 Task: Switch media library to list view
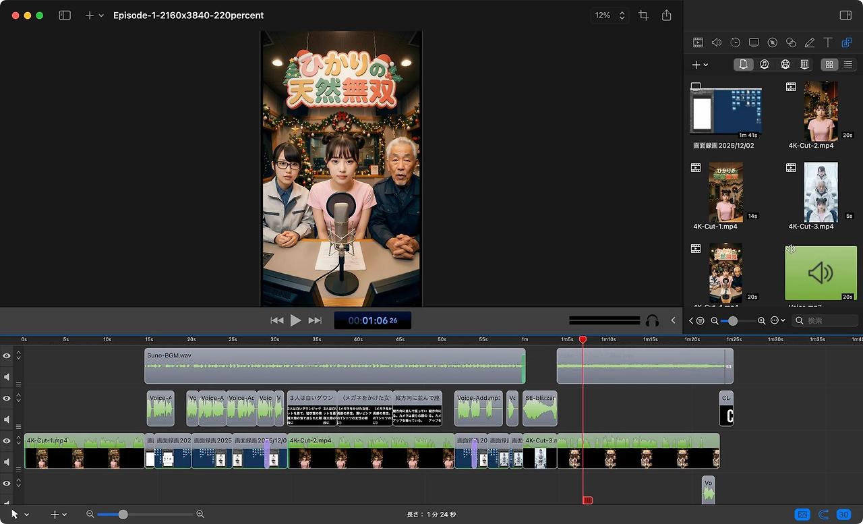tap(848, 65)
